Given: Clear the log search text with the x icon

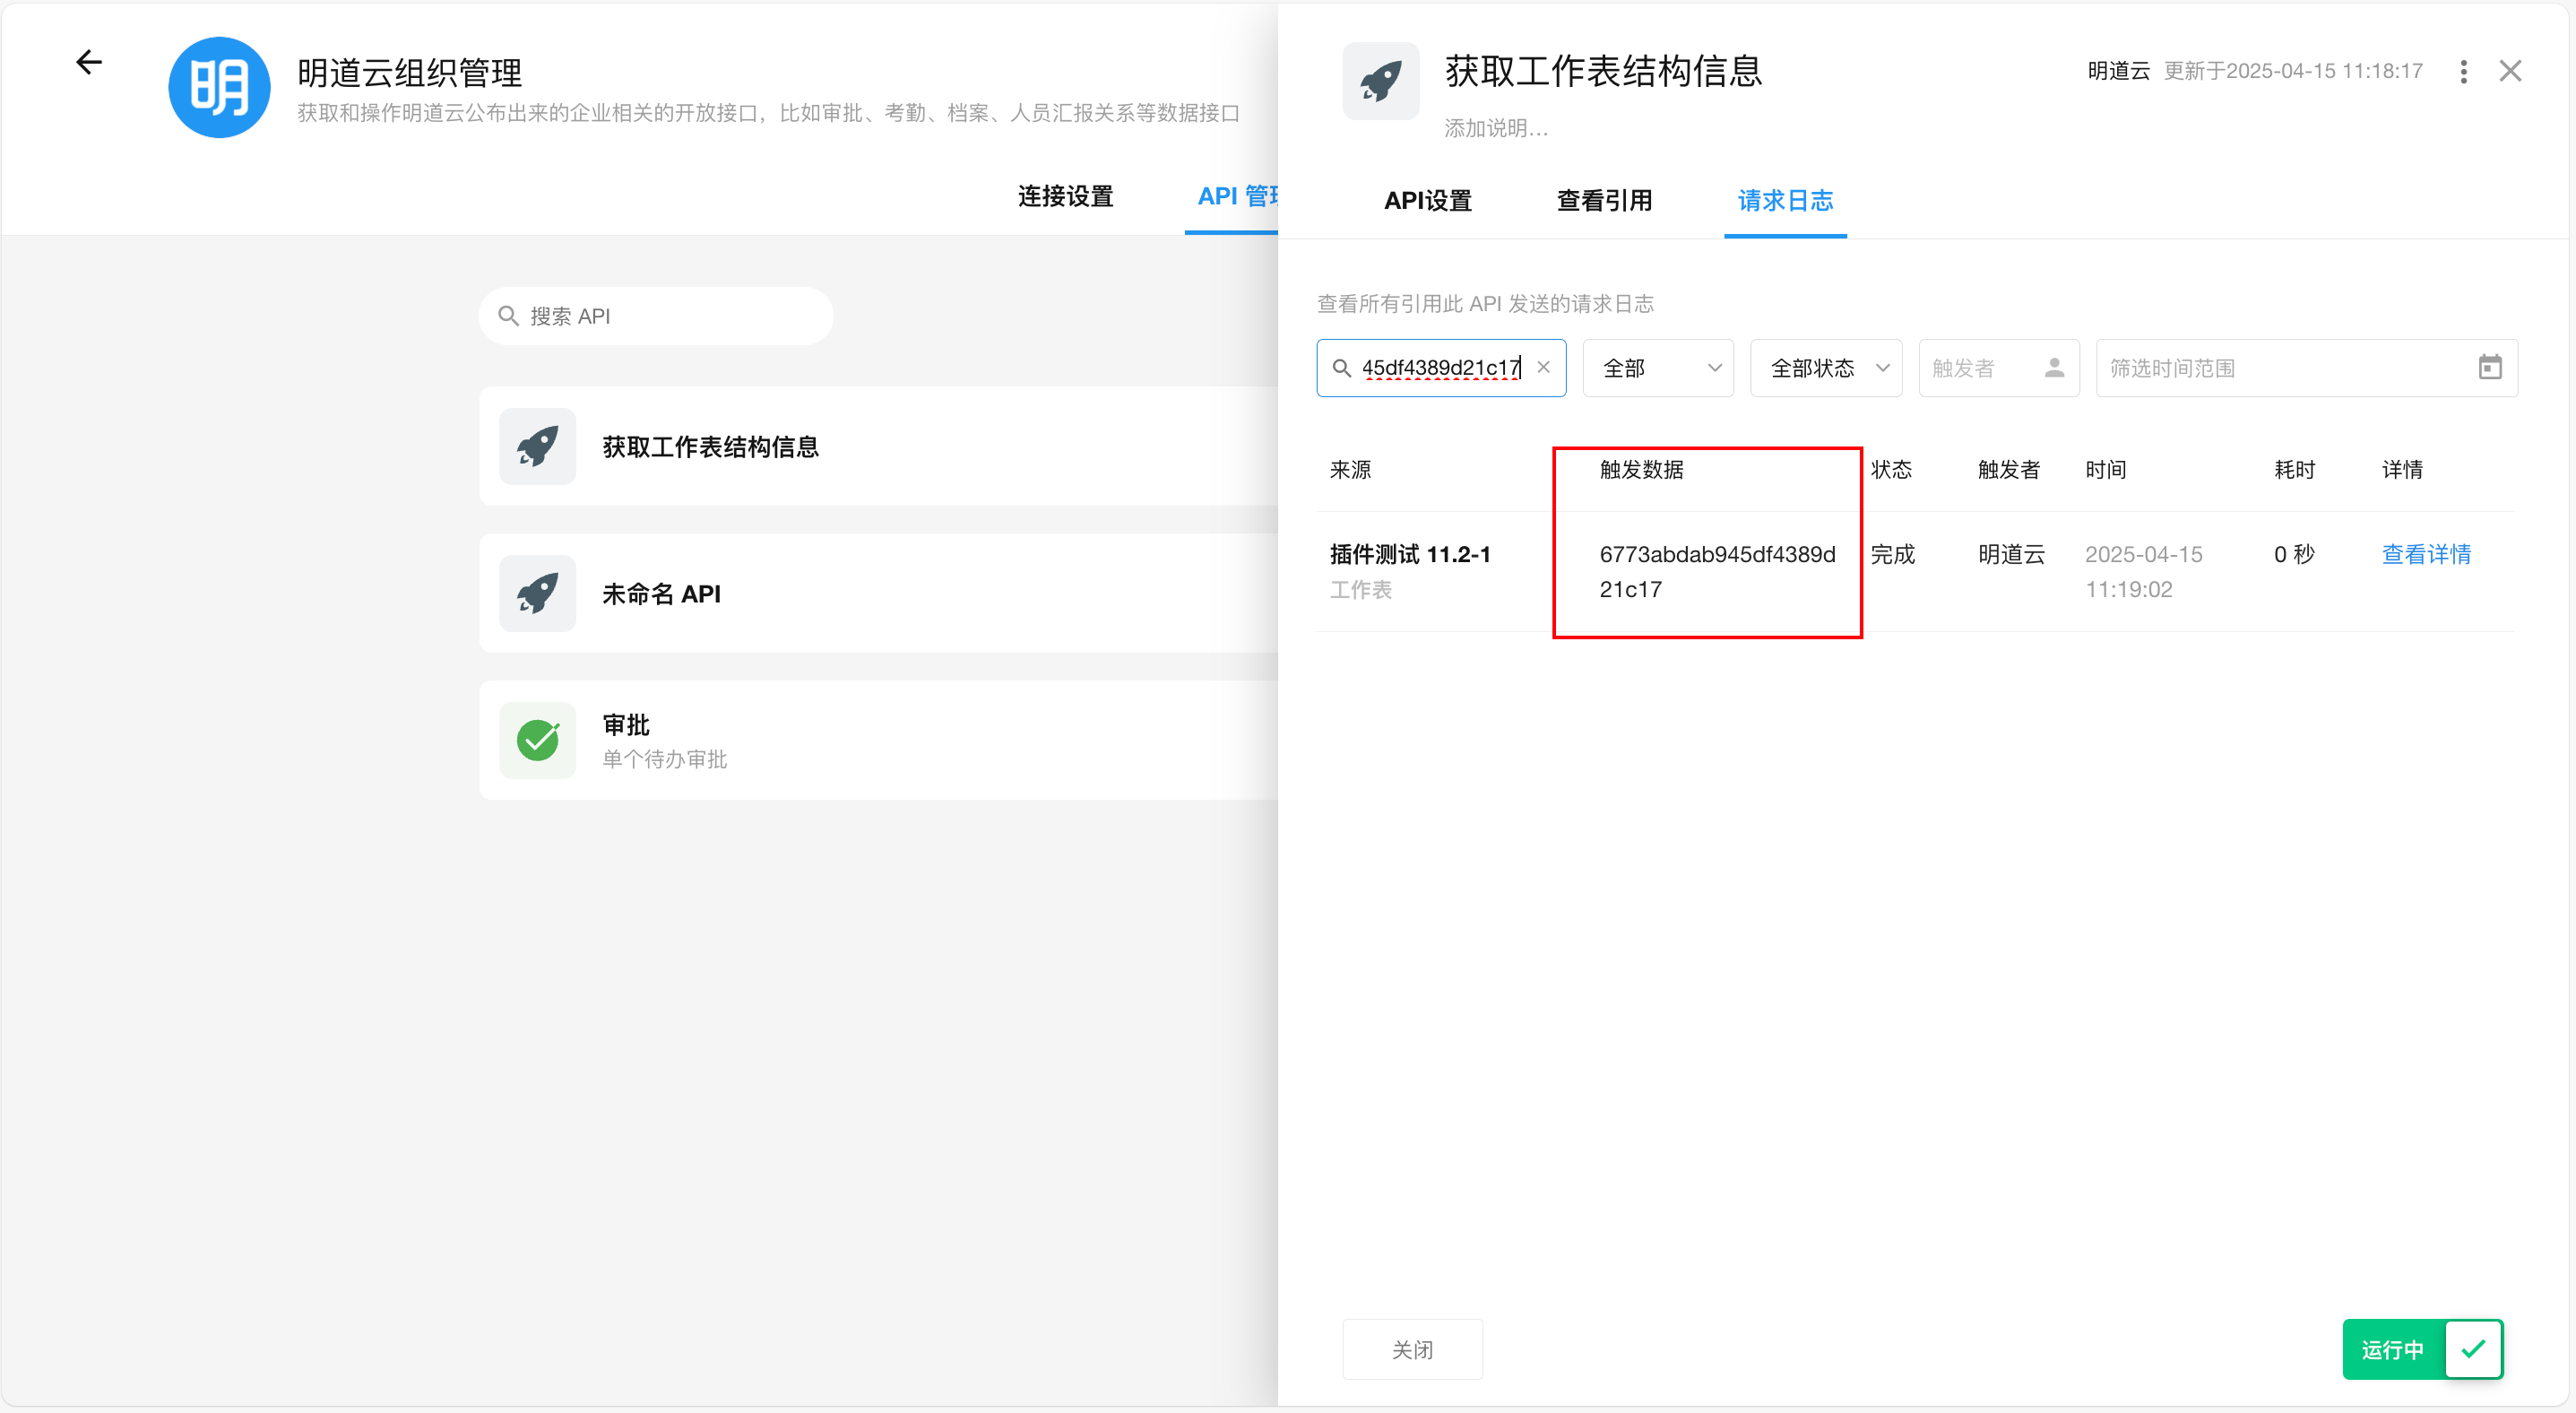Looking at the screenshot, I should tap(1544, 367).
